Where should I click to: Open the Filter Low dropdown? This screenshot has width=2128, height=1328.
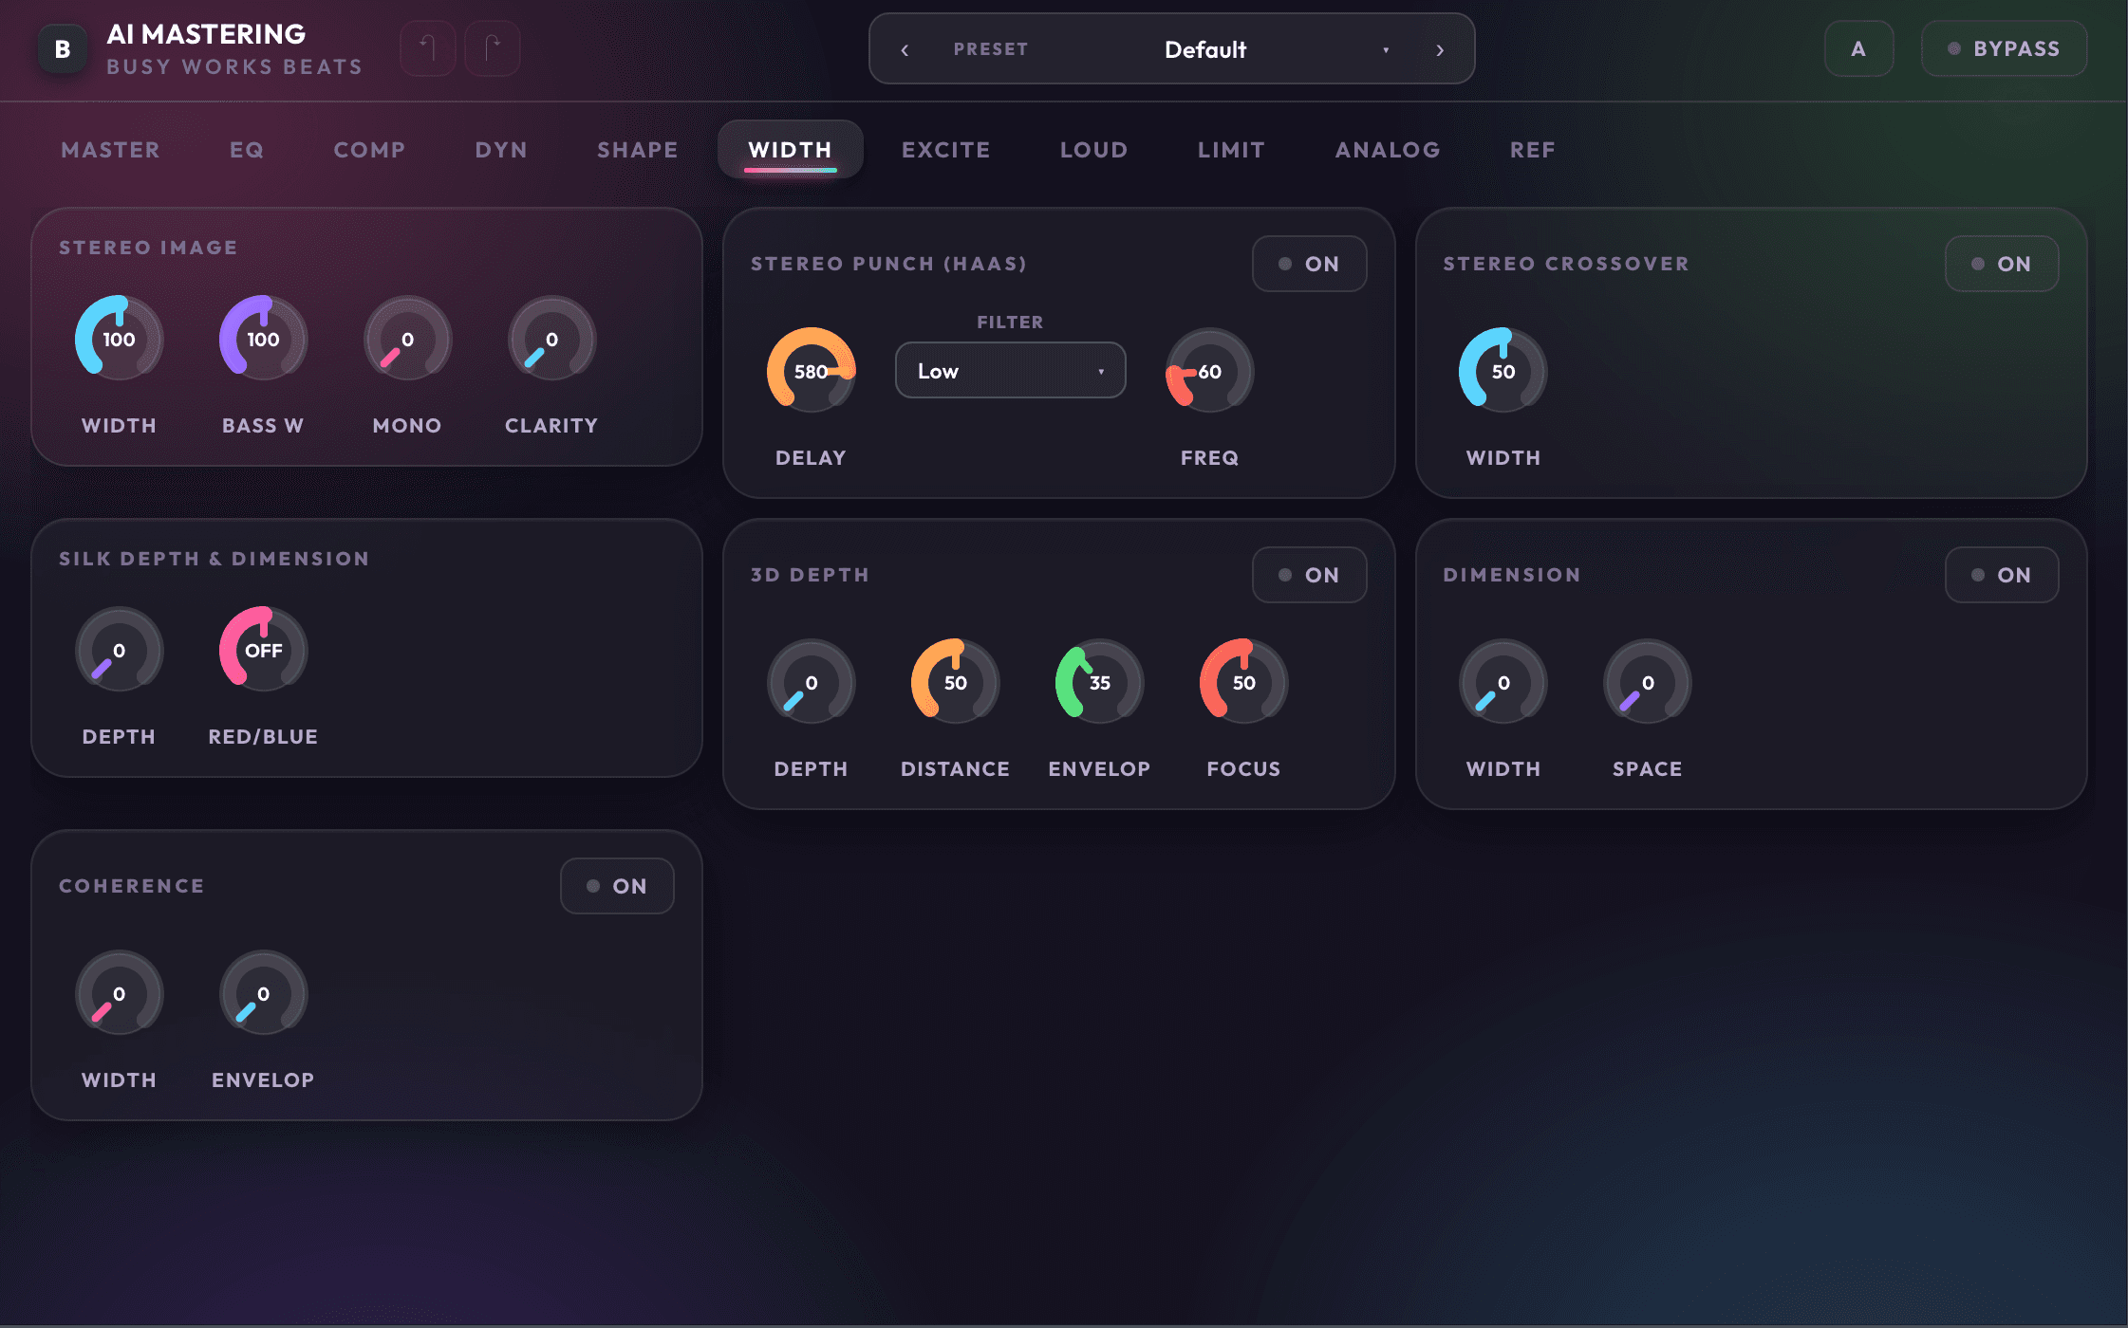[1010, 371]
